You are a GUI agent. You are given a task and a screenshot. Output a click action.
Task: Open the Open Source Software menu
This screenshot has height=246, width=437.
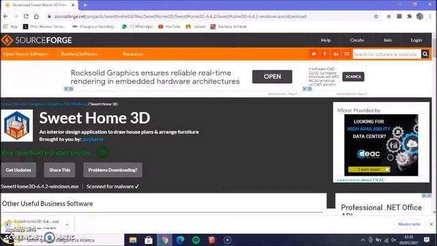(25, 54)
